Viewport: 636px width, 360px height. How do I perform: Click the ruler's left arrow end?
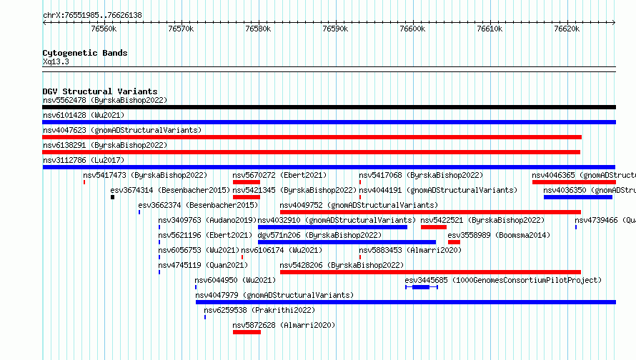click(x=44, y=23)
